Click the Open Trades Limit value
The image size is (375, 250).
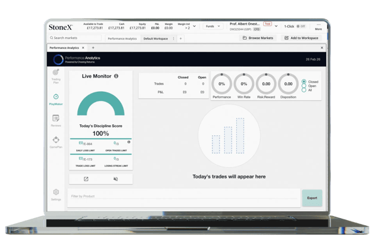tap(116, 143)
